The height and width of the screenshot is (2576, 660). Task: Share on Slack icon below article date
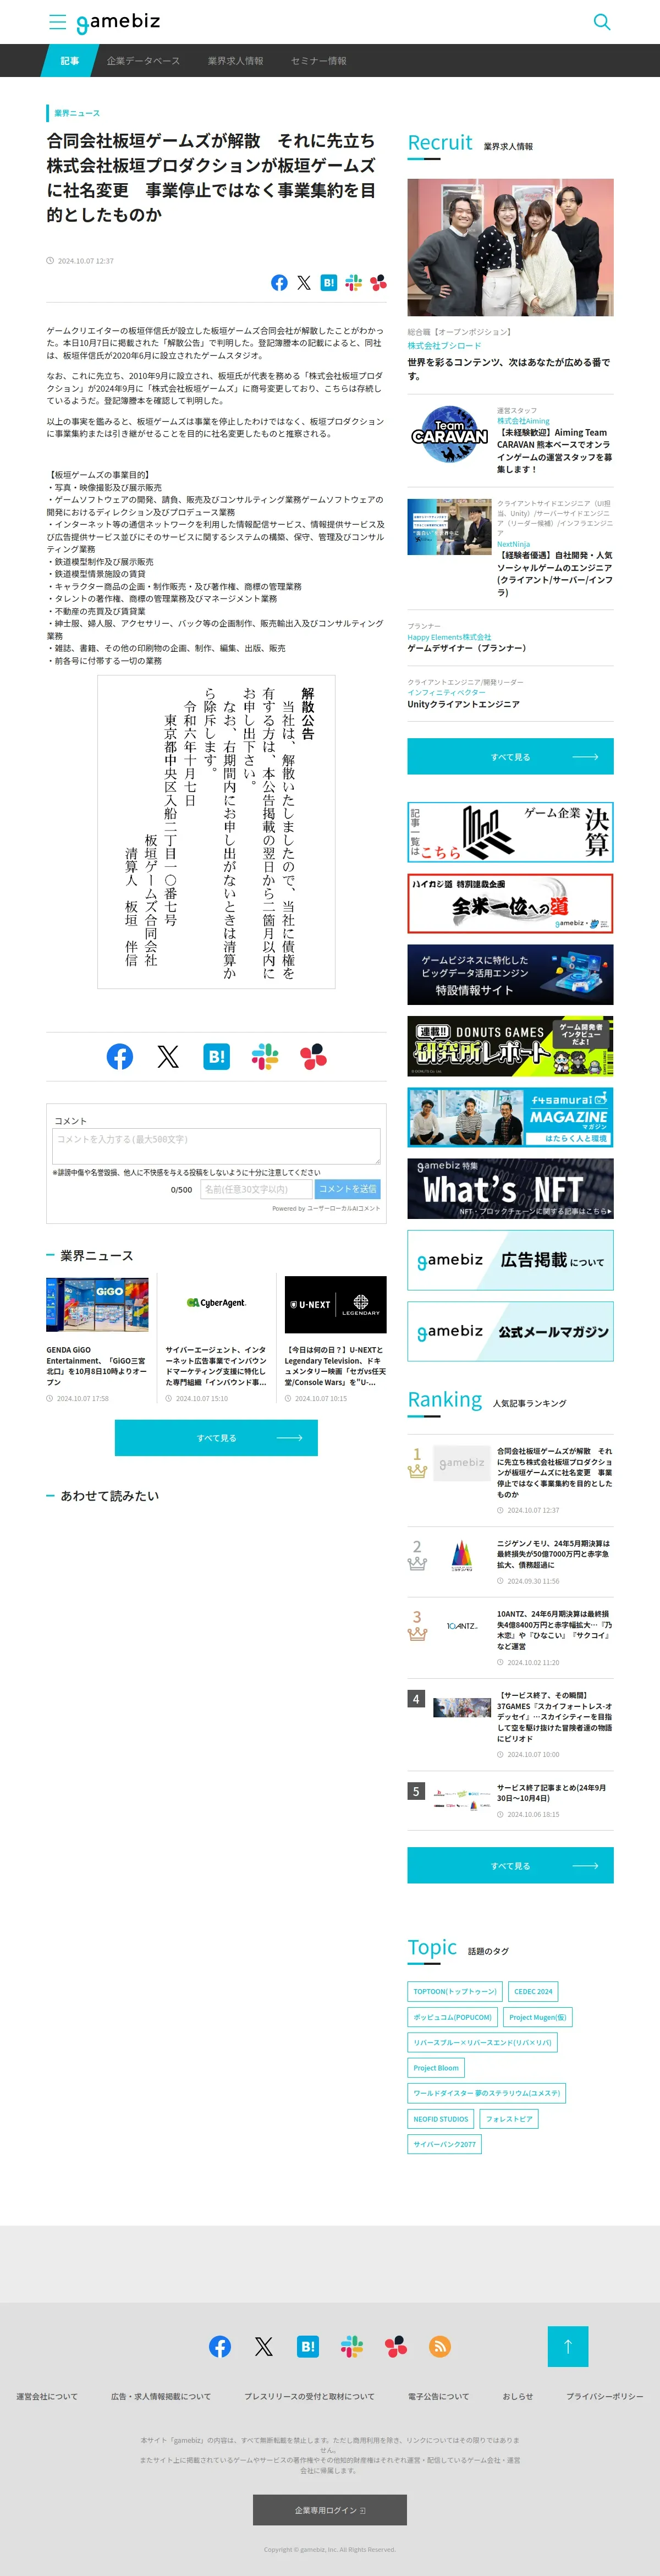354,283
